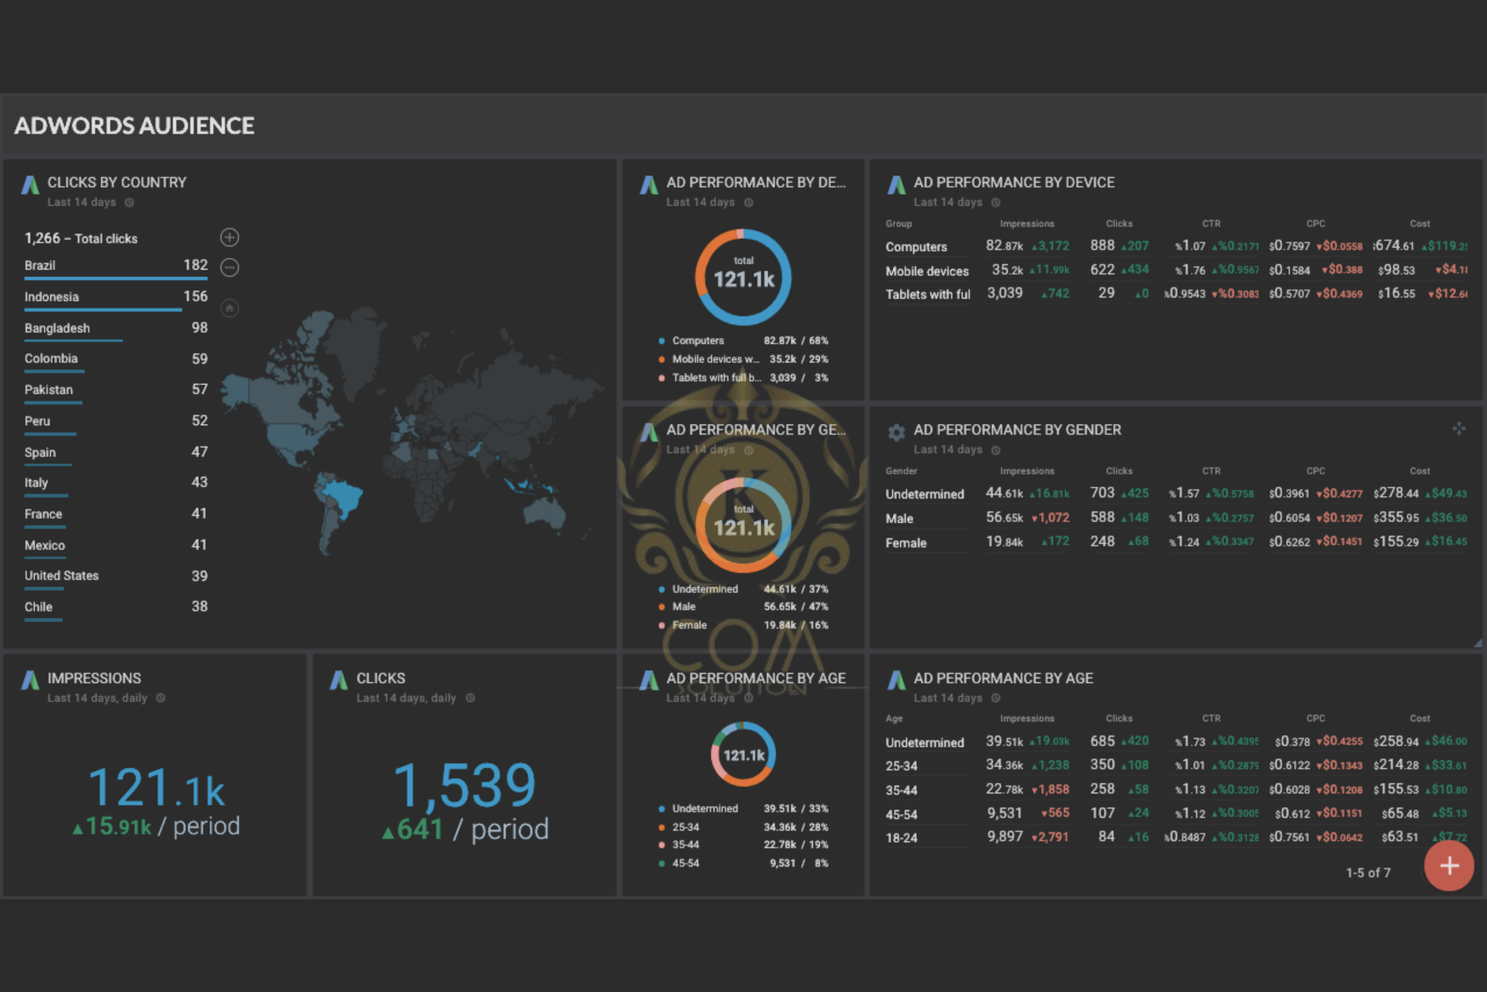Sort device table by Impressions column
Viewport: 1487px width, 992px height.
(1027, 223)
